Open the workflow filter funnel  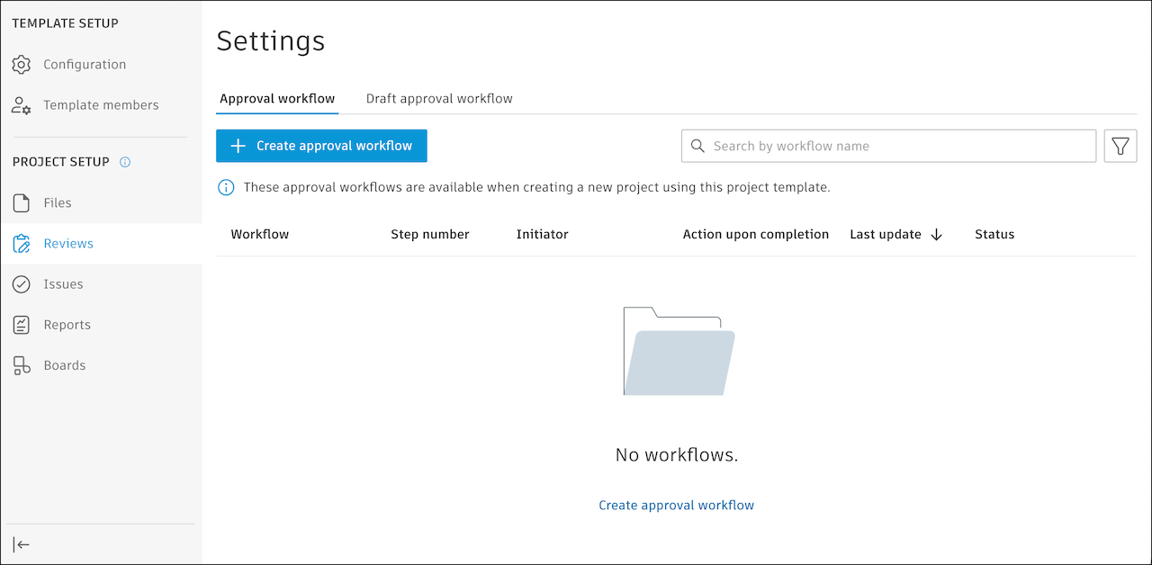1120,146
